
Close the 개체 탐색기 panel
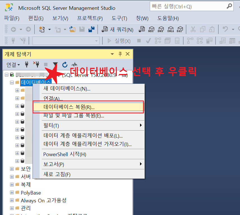(x=127, y=54)
